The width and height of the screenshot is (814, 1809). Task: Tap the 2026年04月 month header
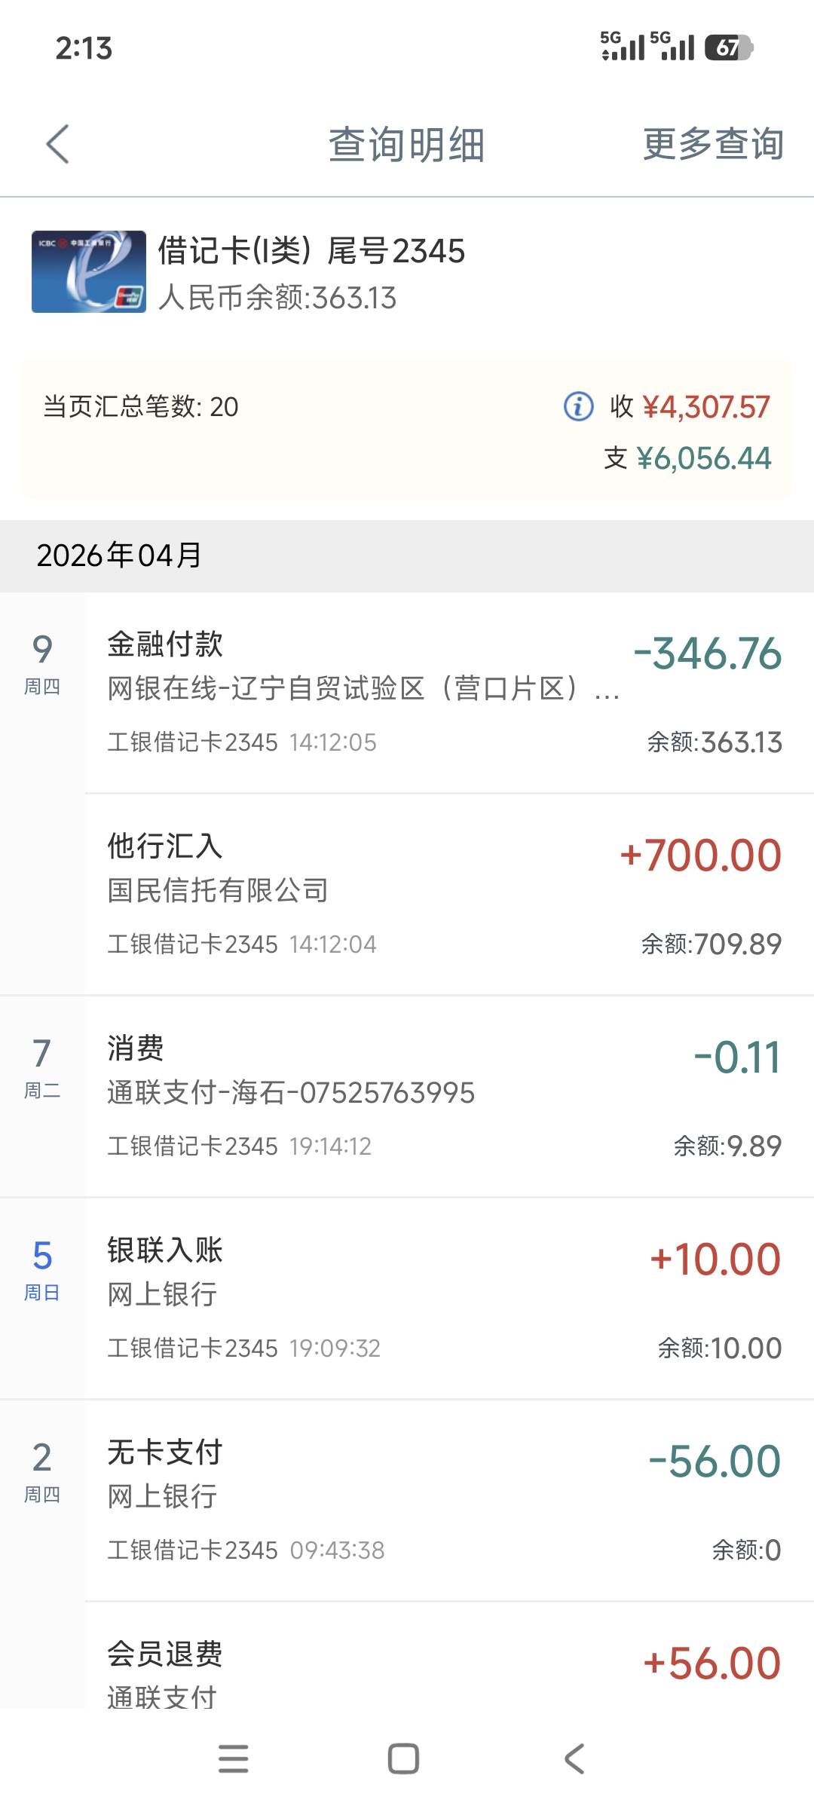click(119, 556)
